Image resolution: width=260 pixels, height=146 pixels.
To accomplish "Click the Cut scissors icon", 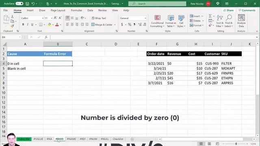I will coord(12,17).
